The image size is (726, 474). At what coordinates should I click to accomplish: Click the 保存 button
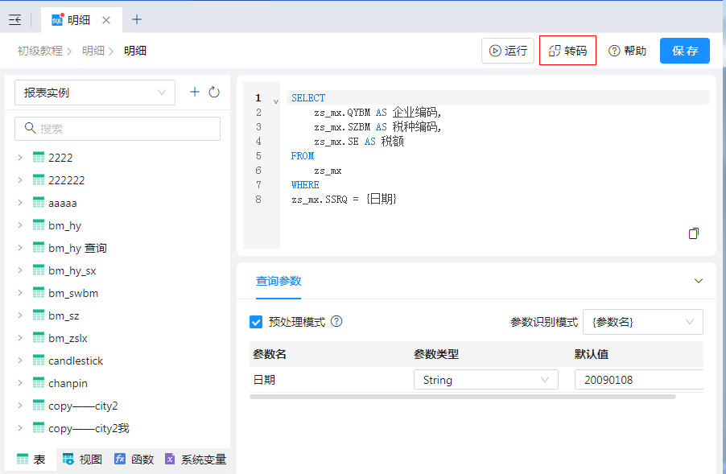tap(684, 51)
